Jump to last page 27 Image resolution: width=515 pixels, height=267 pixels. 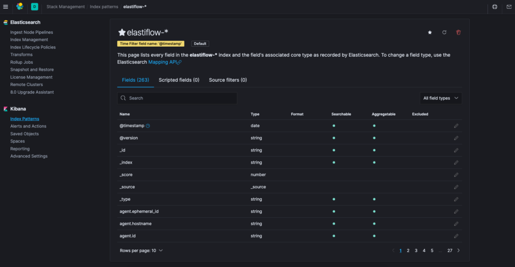pos(450,250)
